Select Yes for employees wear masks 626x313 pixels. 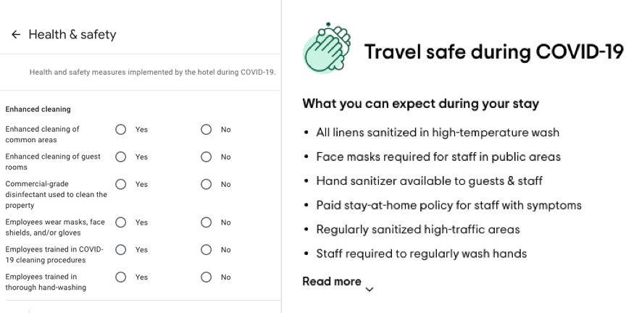[120, 222]
